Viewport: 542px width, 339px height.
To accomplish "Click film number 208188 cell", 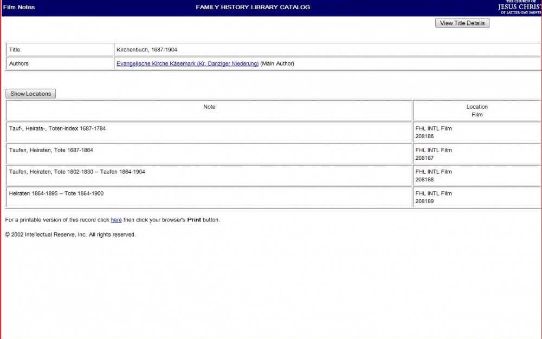I will (424, 180).
